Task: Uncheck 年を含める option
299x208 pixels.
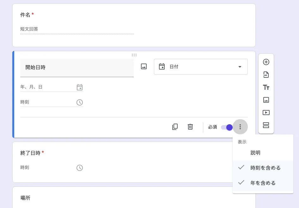Action: coord(263,183)
